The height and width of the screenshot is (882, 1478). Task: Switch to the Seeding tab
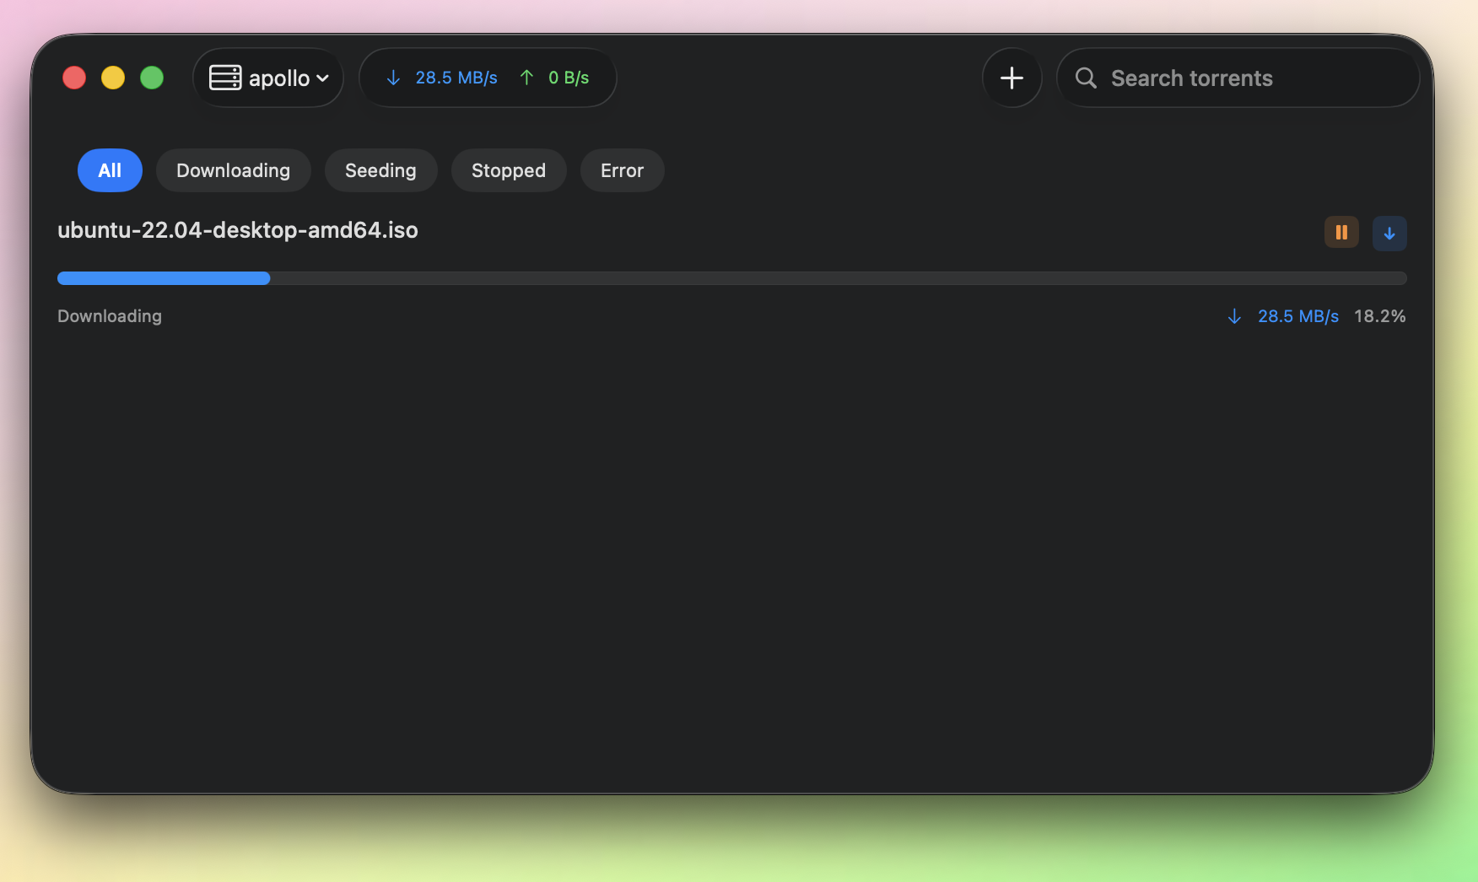point(380,170)
